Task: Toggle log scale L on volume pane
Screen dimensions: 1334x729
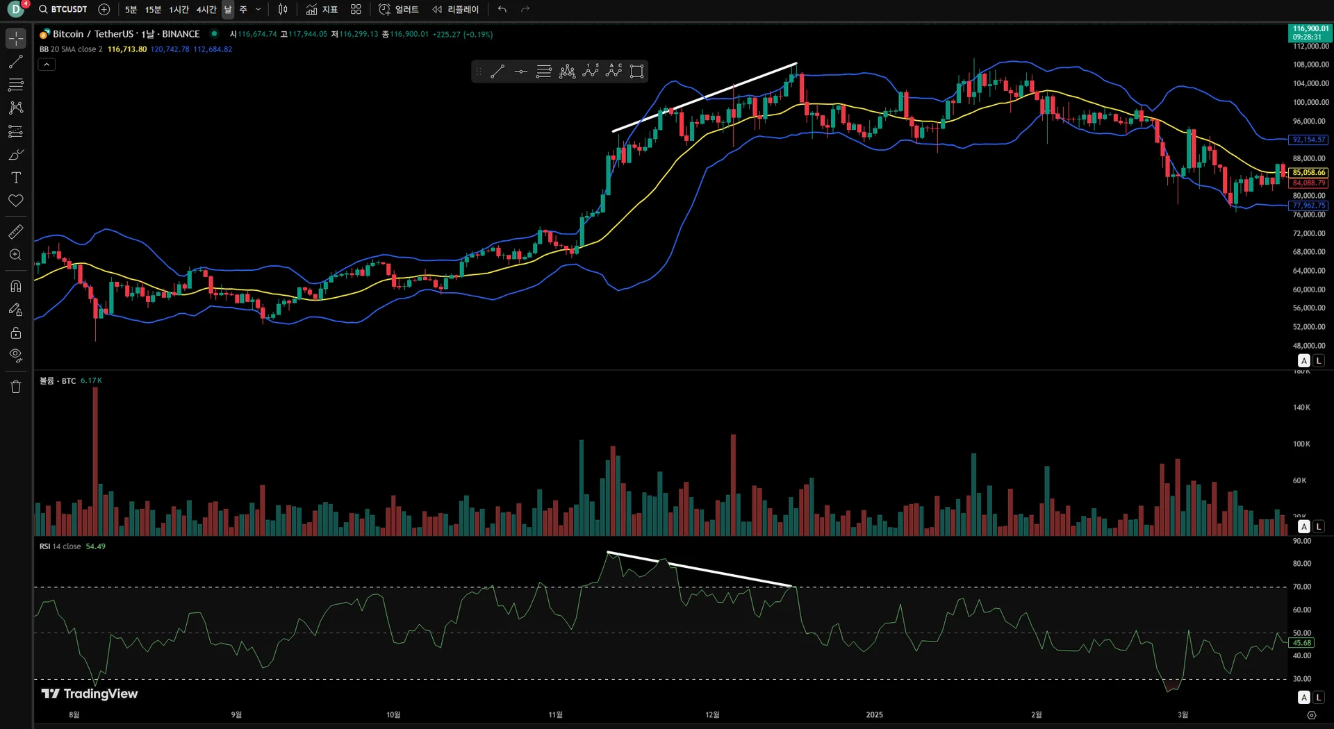Action: (1319, 526)
